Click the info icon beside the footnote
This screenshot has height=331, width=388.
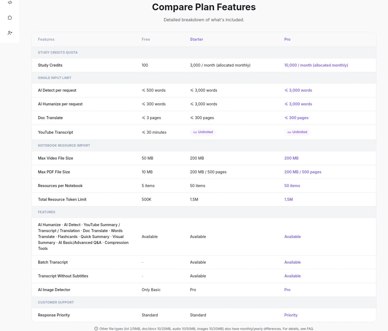tap(96, 329)
